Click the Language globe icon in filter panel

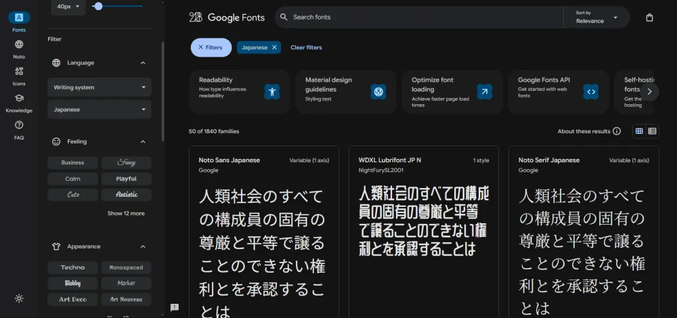[x=56, y=63]
